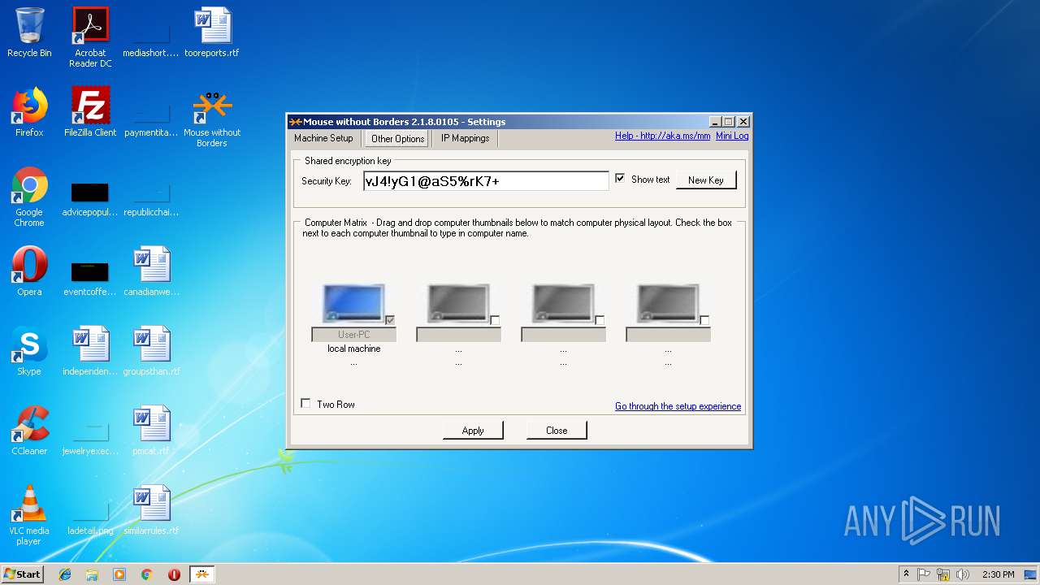Image resolution: width=1040 pixels, height=585 pixels.
Task: Click the second computer name field
Action: tap(458, 335)
